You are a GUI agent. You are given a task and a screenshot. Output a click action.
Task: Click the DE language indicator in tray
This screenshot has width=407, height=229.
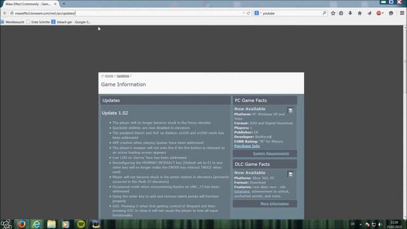pos(352,224)
